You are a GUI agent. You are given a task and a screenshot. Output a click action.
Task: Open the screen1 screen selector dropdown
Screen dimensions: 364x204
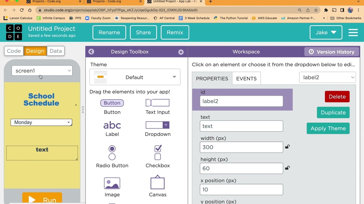(x=42, y=71)
